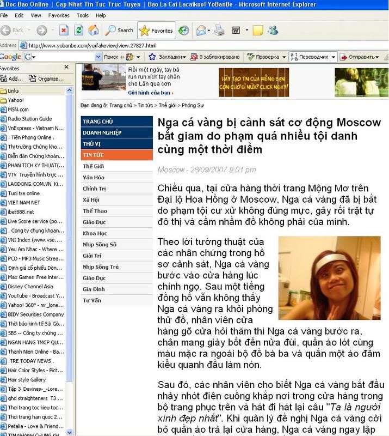Click the Google toolbar Поиск button
Viewport: 389px width, 436px height.
coord(111,57)
